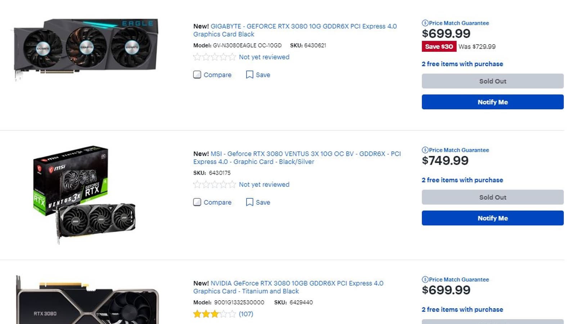Image resolution: width=576 pixels, height=324 pixels.
Task: Check the Compare box for Gigabyte RTX 3080
Action: [x=197, y=75]
